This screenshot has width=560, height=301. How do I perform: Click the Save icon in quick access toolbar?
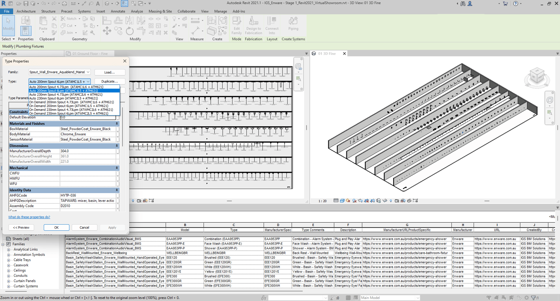pyautogui.click(x=26, y=4)
